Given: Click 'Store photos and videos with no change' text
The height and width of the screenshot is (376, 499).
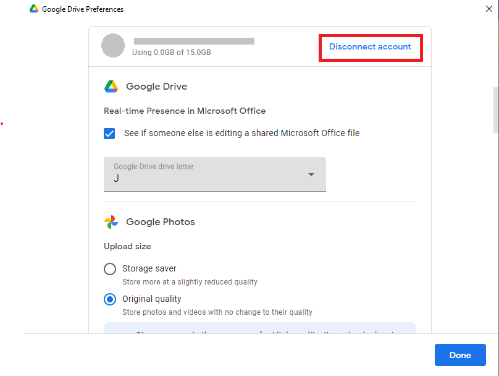Looking at the screenshot, I should [217, 312].
